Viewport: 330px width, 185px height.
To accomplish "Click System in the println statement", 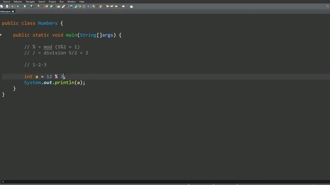I will click(x=32, y=83).
